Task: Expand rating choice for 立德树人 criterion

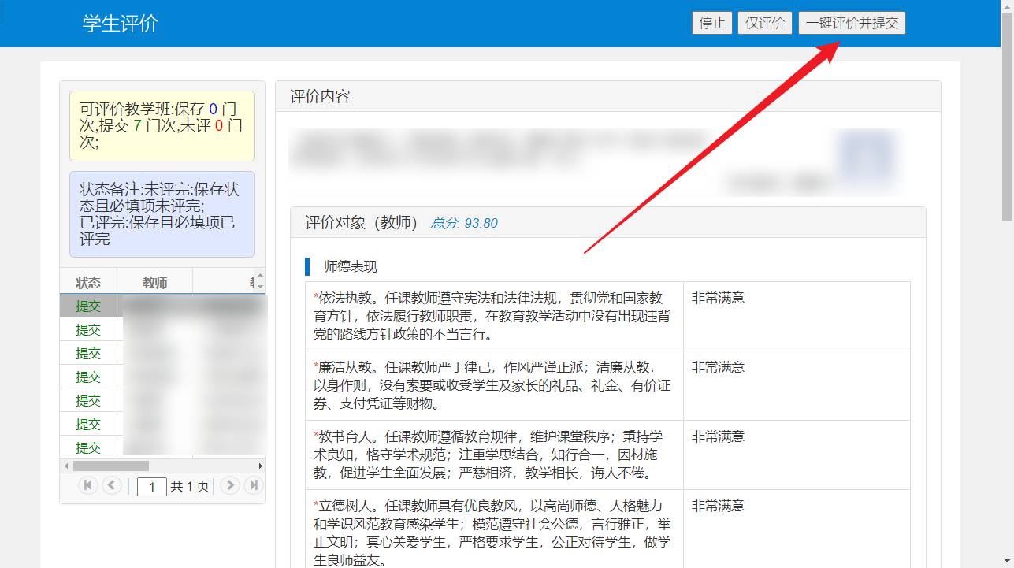Action: tap(796, 507)
